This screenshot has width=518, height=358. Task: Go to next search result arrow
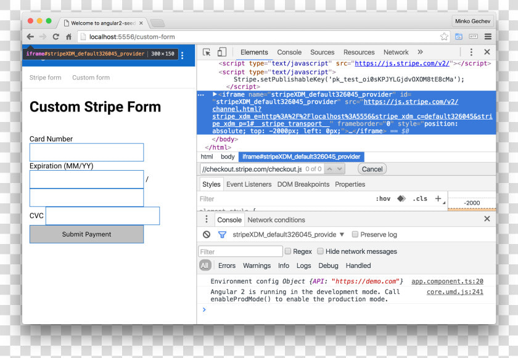(340, 169)
